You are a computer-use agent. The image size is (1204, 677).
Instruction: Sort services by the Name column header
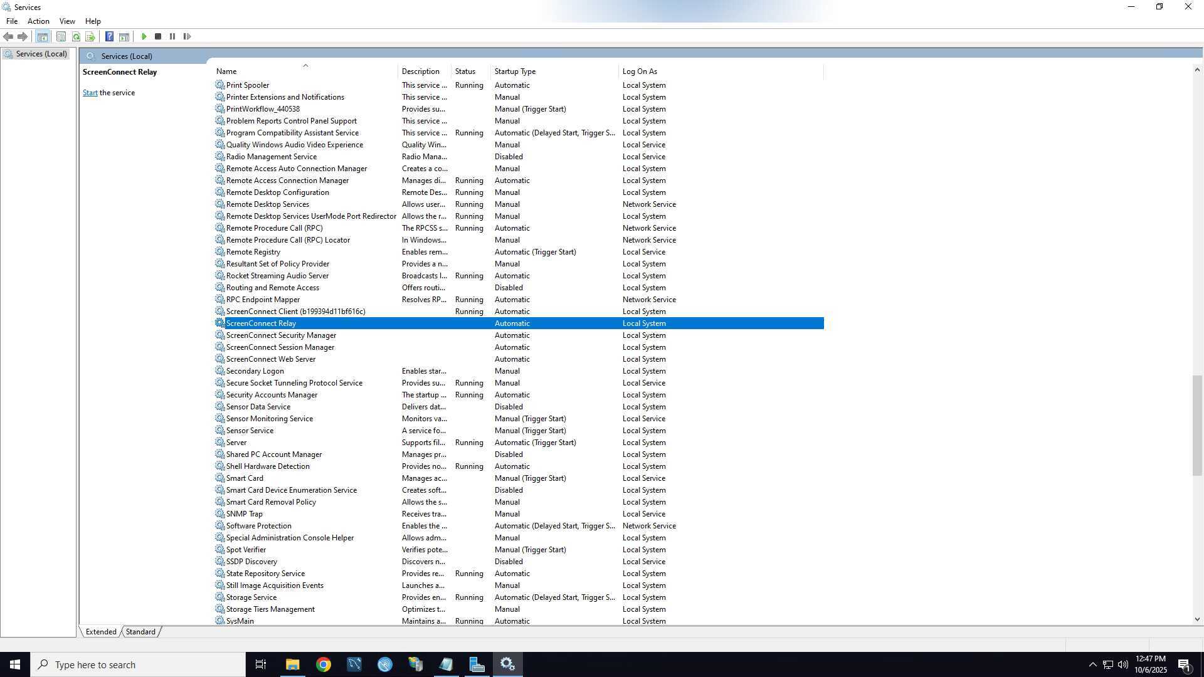click(x=226, y=71)
